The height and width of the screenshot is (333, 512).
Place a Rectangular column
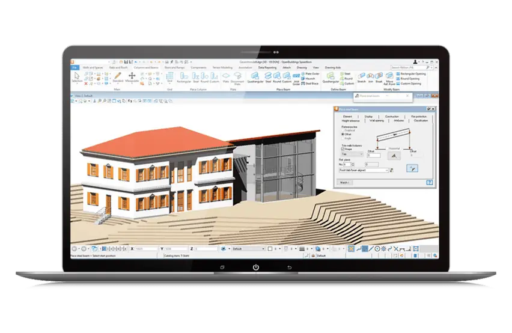184,78
